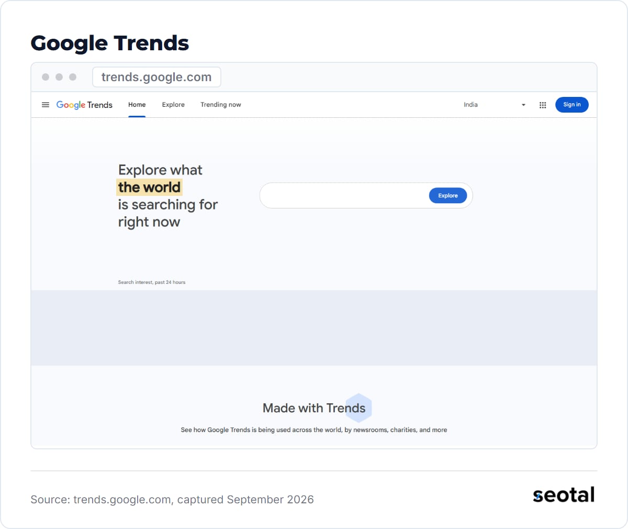Click the "See how Google Trends is being used" text

(x=314, y=430)
